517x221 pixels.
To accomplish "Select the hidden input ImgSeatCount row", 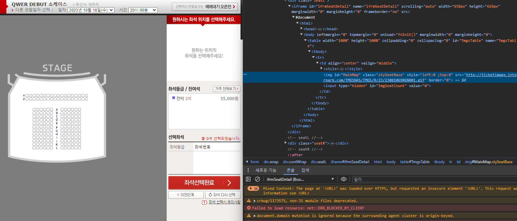I will point(377,86).
